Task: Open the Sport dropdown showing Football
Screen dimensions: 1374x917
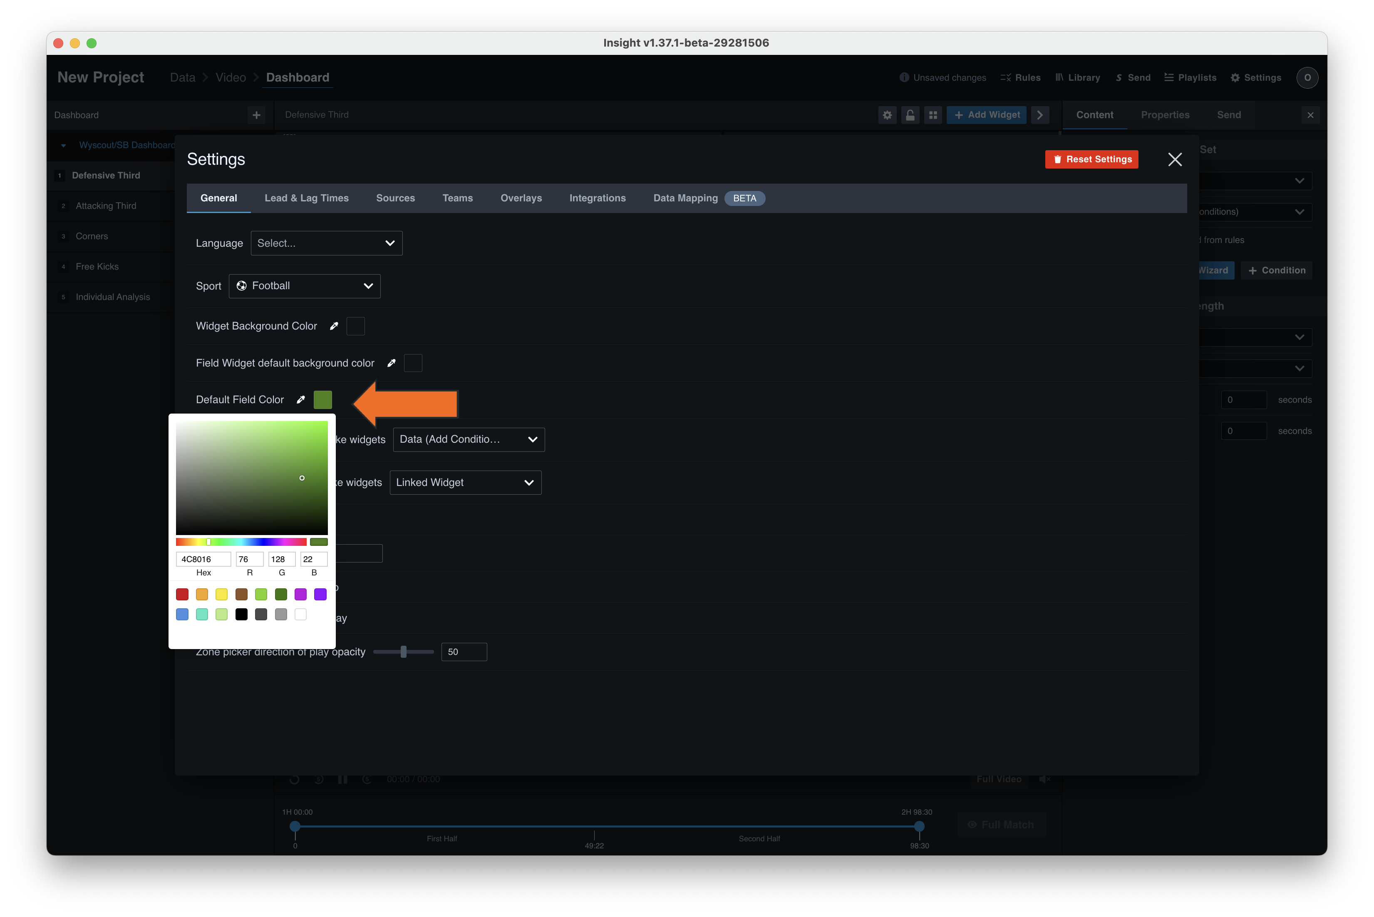Action: coord(304,286)
